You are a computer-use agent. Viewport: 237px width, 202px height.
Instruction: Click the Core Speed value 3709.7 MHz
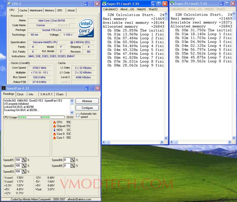coord(39,68)
